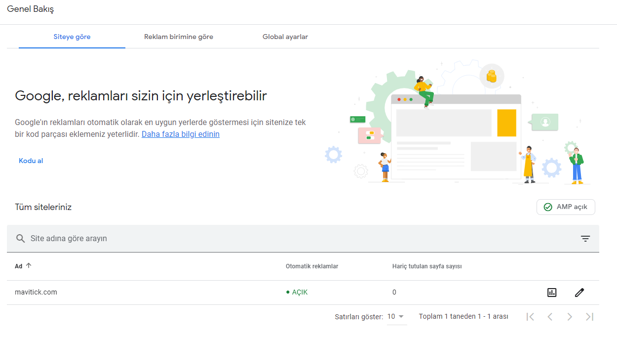
Task: Open the Daha fazla bilgi edinin link
Action: [x=181, y=134]
